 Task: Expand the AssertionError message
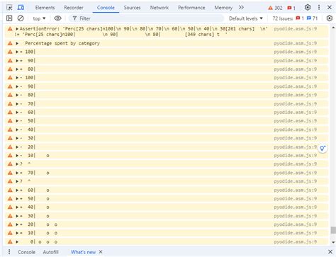pos(17,29)
